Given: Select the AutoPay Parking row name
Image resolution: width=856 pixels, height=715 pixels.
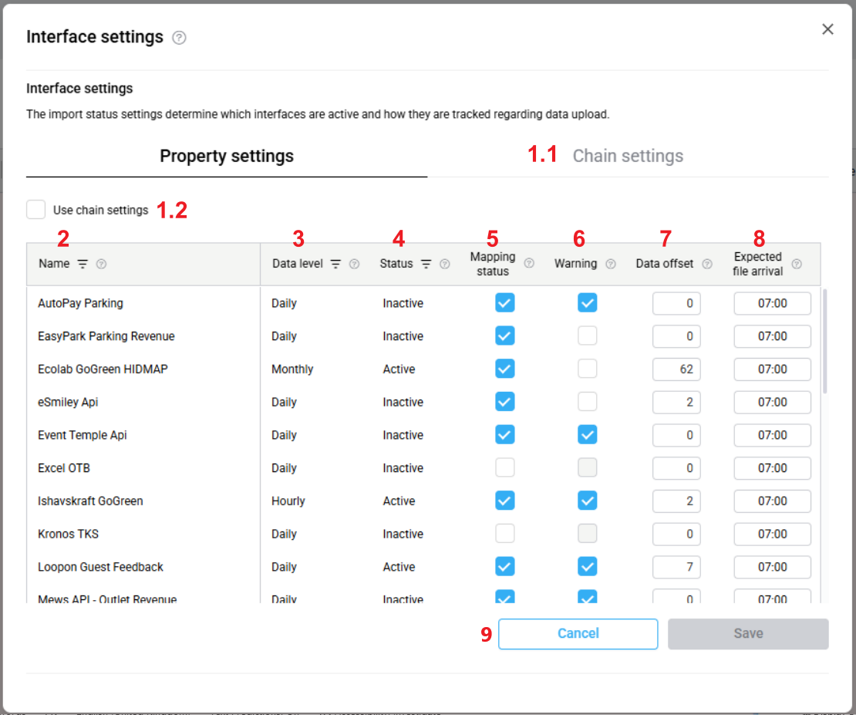Looking at the screenshot, I should [x=80, y=303].
